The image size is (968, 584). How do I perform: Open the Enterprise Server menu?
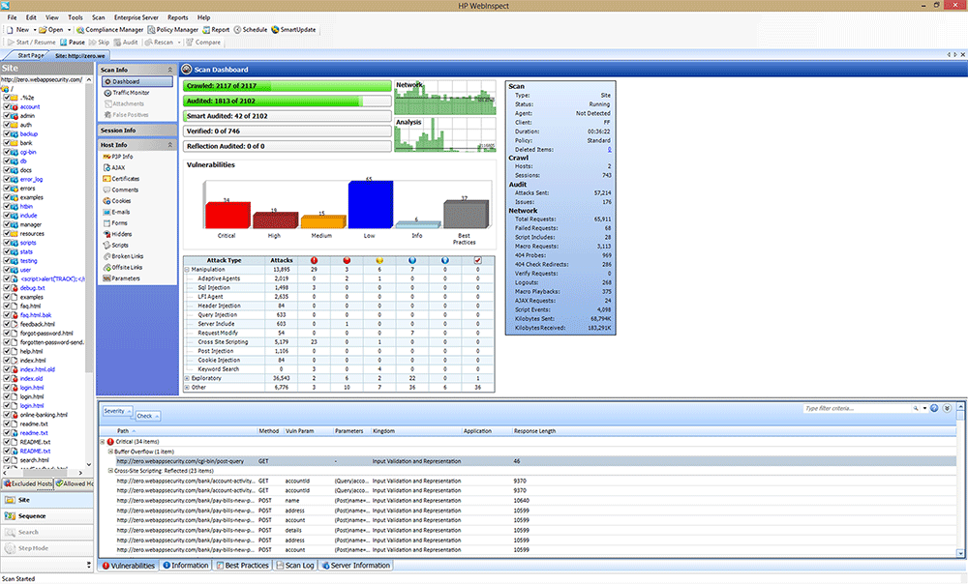click(136, 17)
